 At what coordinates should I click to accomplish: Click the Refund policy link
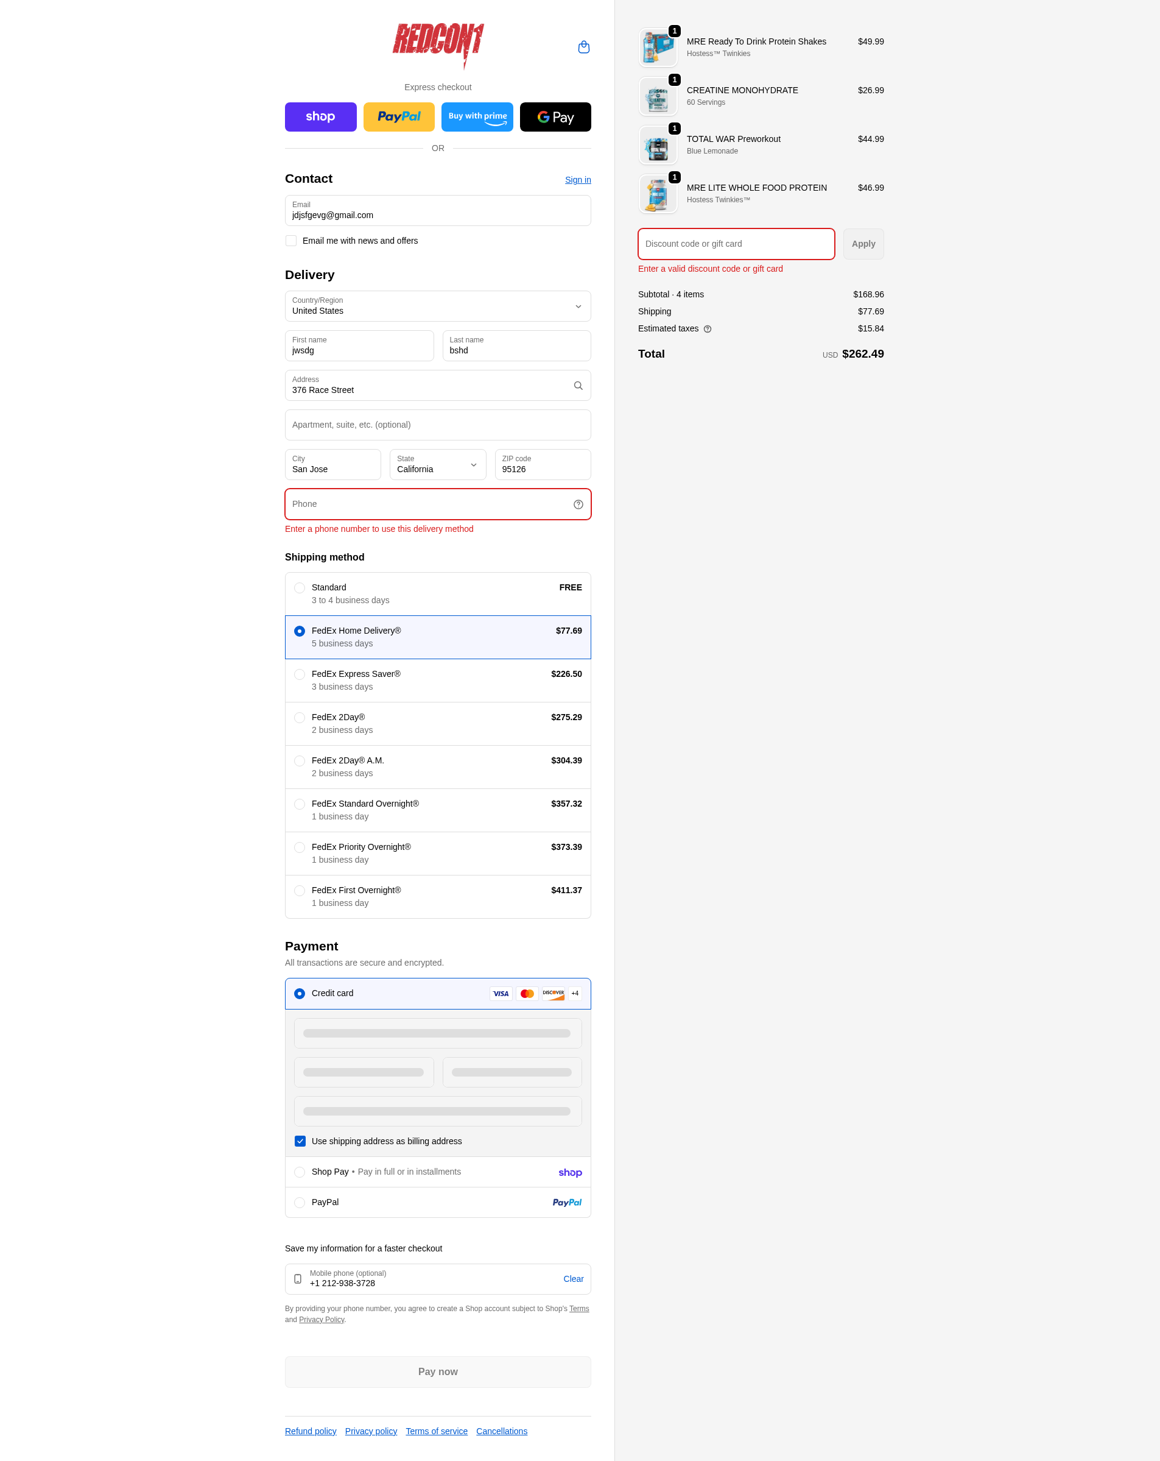[x=310, y=1431]
